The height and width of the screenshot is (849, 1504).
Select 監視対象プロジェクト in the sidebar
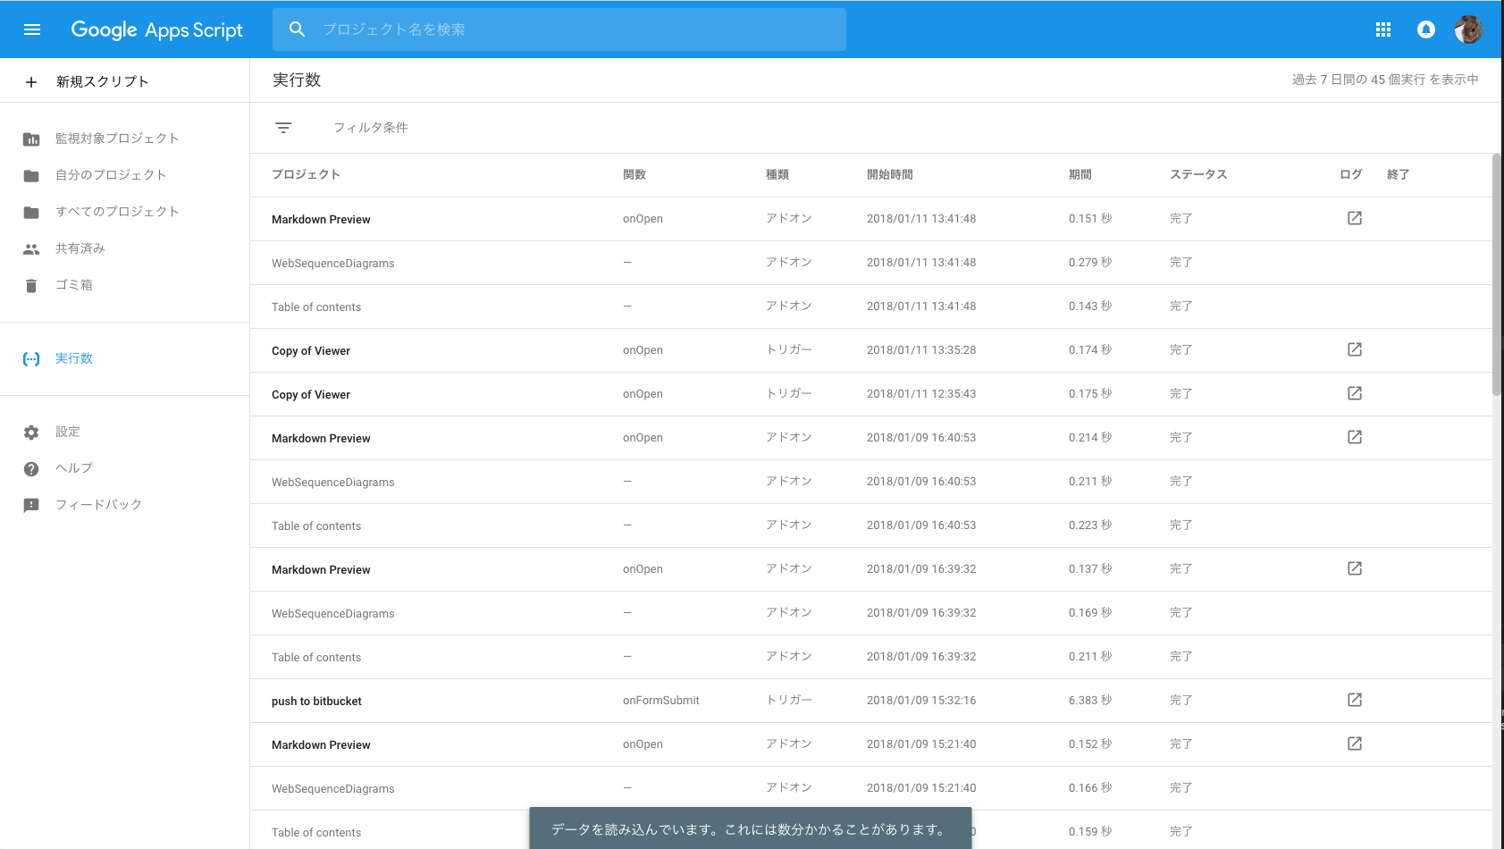point(115,139)
